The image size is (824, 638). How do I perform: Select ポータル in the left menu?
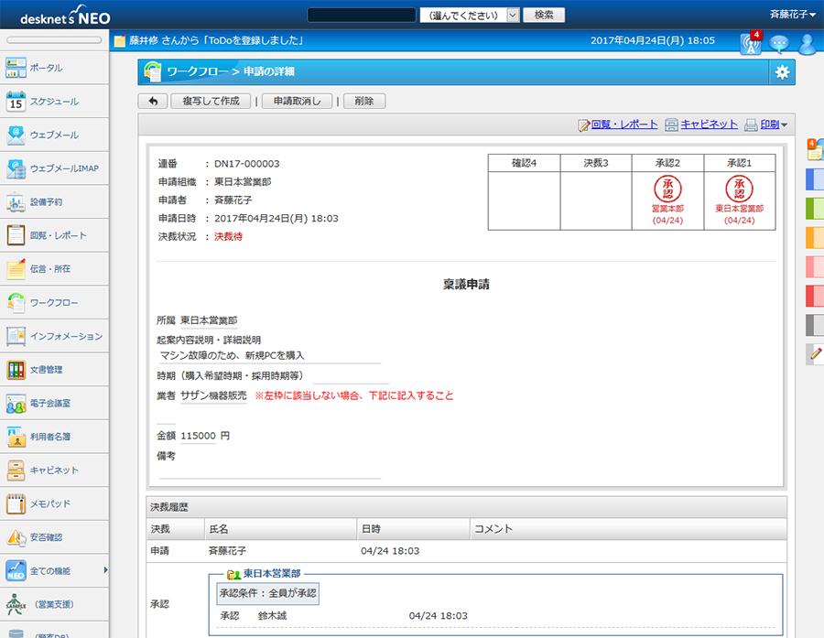click(54, 69)
